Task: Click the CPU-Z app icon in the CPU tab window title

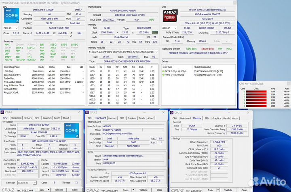Action: [2, 113]
